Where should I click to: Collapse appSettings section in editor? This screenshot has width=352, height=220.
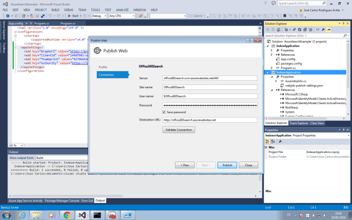point(15,47)
